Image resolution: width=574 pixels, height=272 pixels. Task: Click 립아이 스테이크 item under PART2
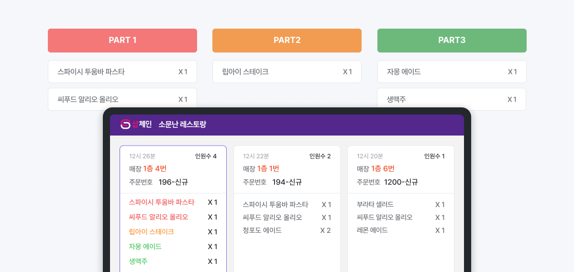[x=287, y=72]
